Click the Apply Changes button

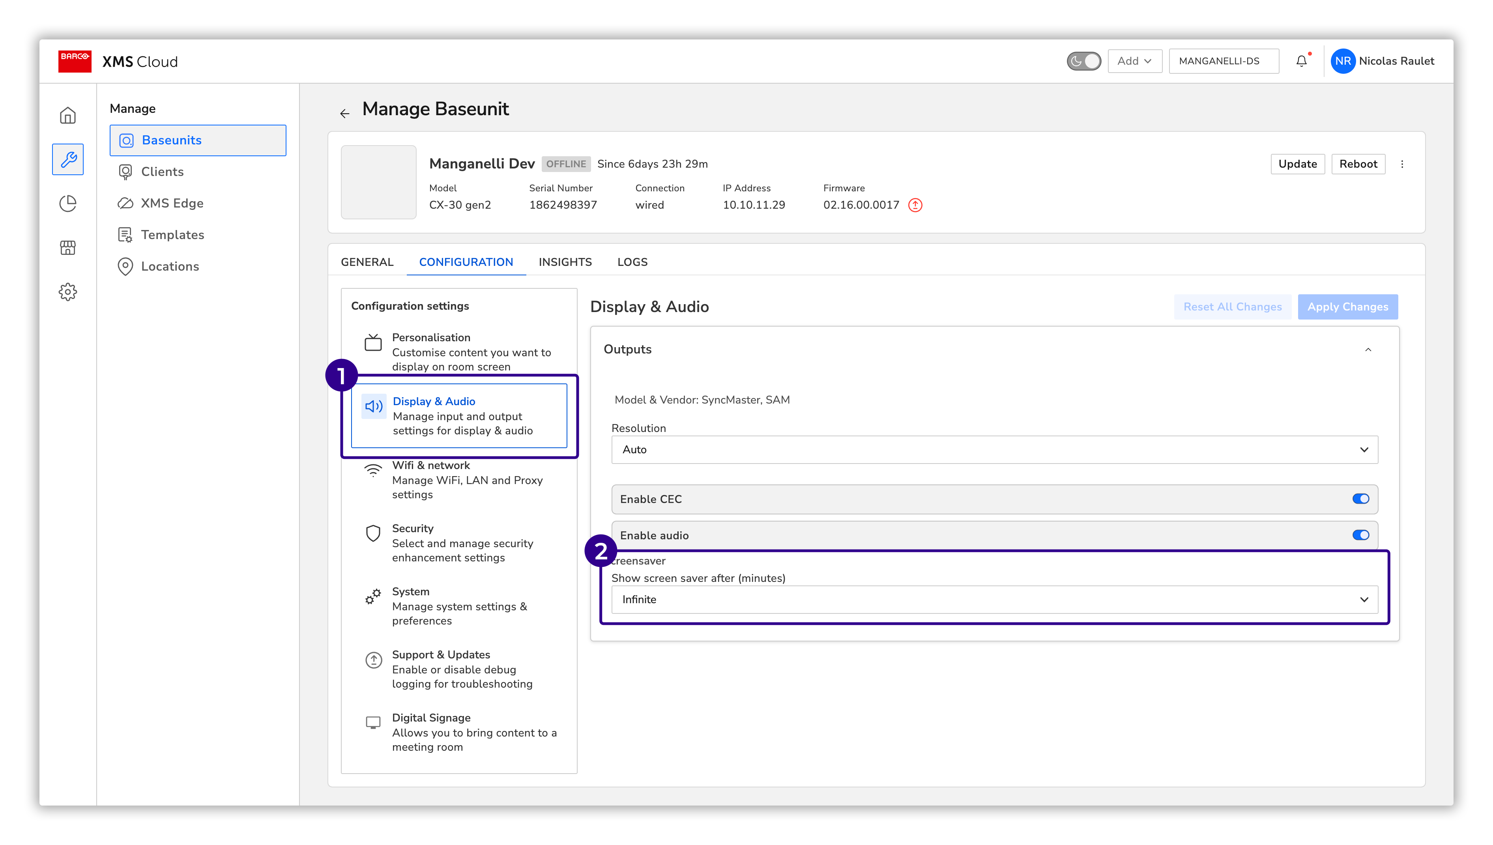point(1347,307)
